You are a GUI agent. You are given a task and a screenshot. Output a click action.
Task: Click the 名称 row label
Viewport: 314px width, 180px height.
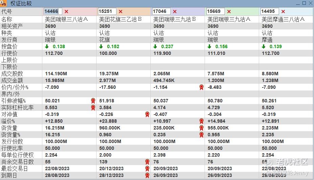(x=7, y=19)
